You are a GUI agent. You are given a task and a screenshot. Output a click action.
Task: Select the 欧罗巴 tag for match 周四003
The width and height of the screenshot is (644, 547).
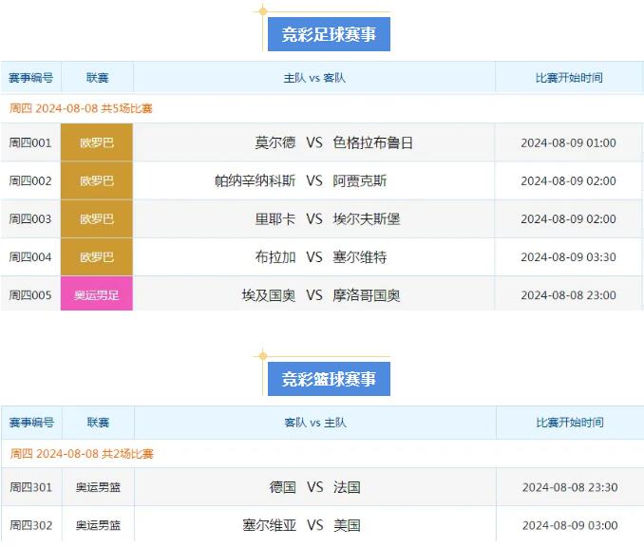point(97,218)
